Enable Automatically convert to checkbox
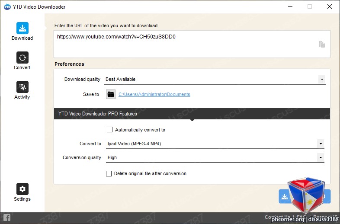340x224 pixels. tap(109, 130)
